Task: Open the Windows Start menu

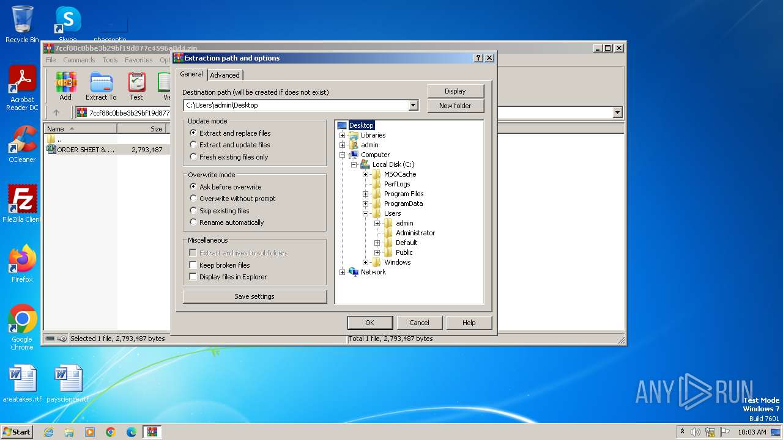Action: click(x=17, y=432)
